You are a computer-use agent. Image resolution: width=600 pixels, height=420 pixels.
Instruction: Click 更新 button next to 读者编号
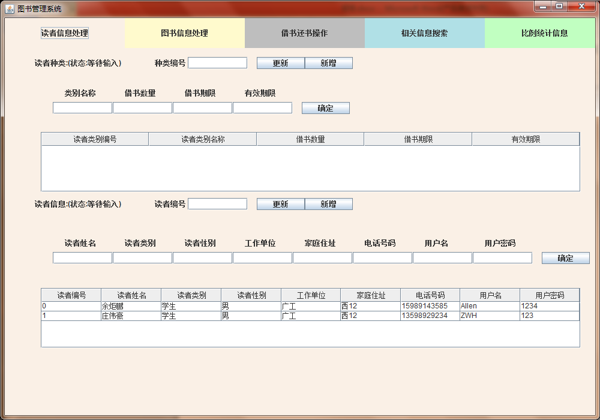(x=280, y=203)
